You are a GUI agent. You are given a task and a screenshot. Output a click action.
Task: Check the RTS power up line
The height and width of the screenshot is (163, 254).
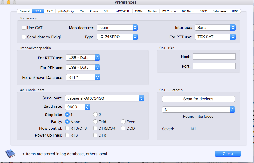tap(67, 135)
